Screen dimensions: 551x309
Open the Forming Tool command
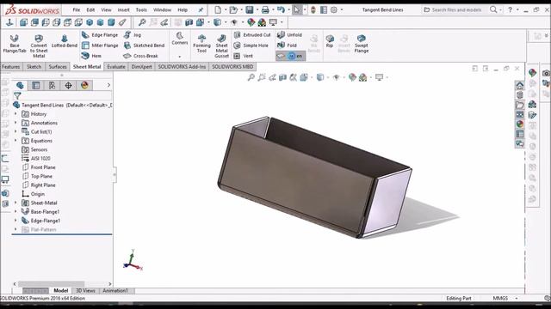(201, 44)
